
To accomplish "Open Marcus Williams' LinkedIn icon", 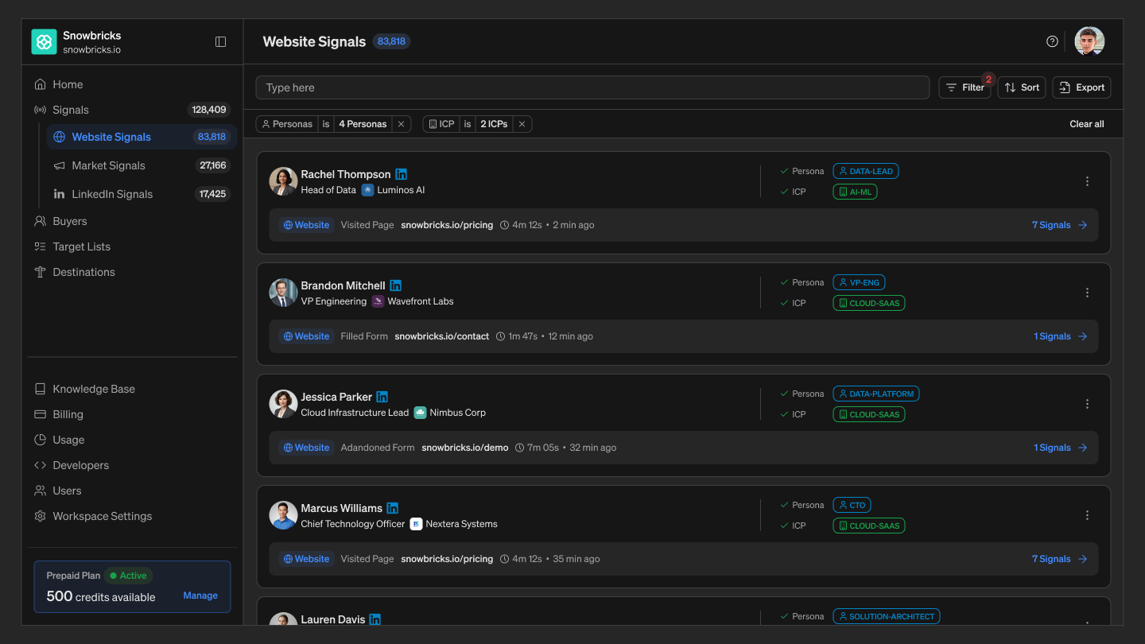I will (392, 508).
